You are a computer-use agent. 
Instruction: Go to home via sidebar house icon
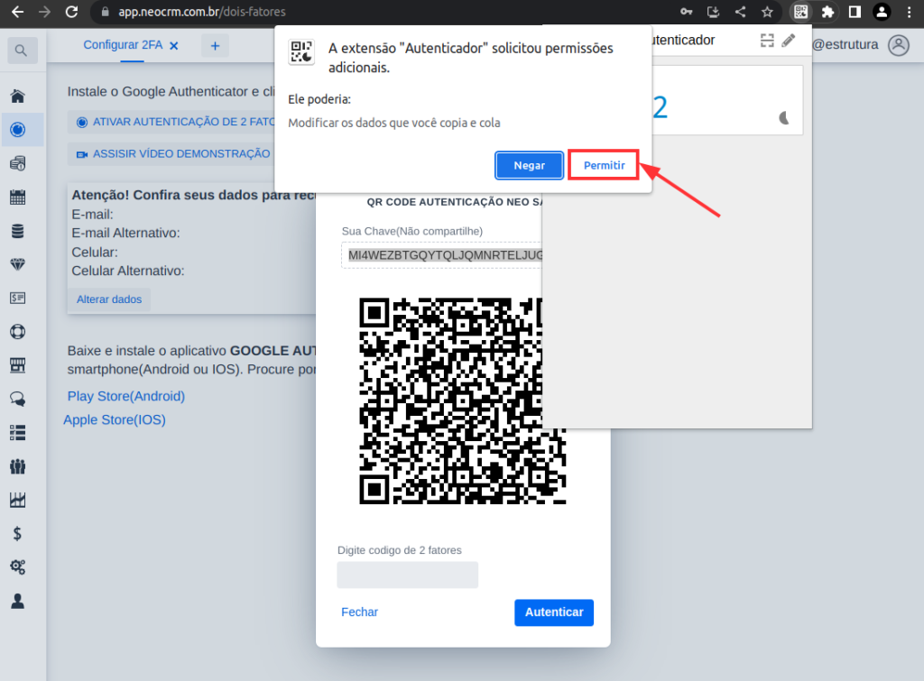click(17, 97)
